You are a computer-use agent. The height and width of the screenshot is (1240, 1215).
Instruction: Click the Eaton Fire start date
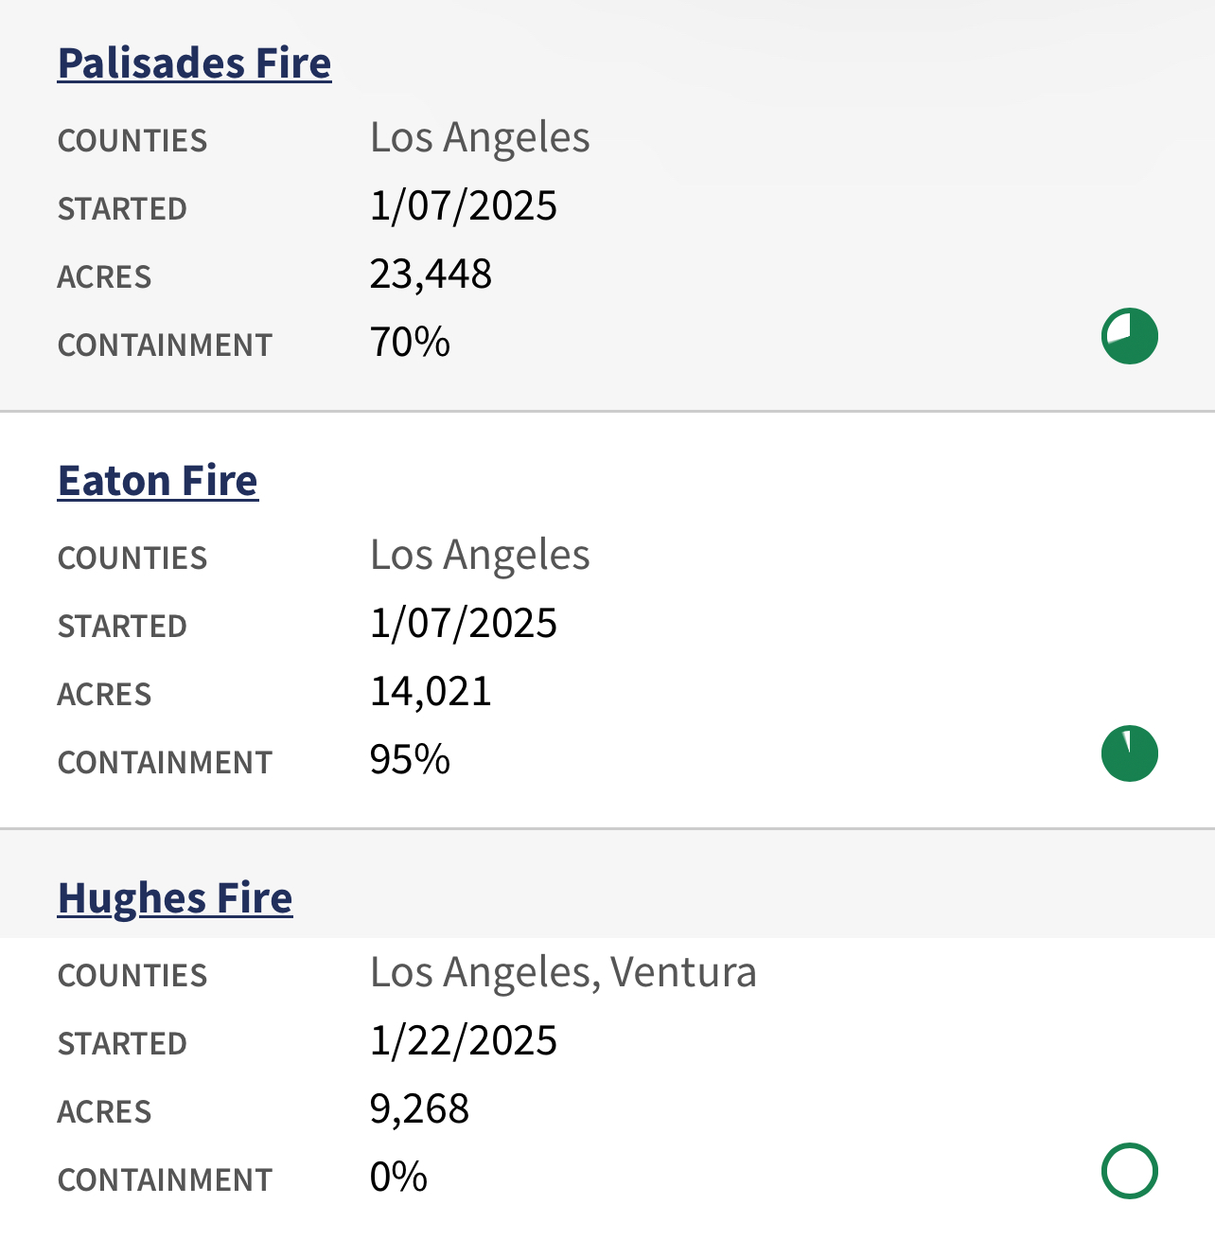click(x=464, y=624)
